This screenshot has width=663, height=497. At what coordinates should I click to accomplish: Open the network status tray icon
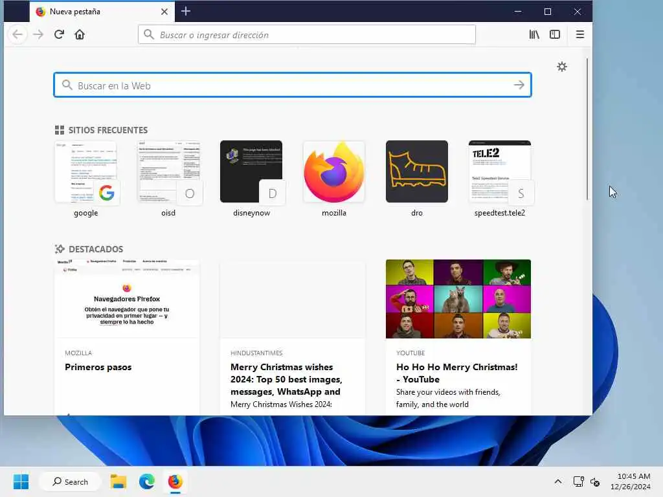[x=578, y=481]
